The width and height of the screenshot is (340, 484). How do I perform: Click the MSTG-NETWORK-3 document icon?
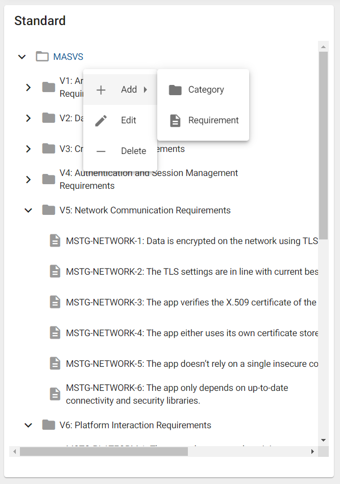(x=55, y=302)
